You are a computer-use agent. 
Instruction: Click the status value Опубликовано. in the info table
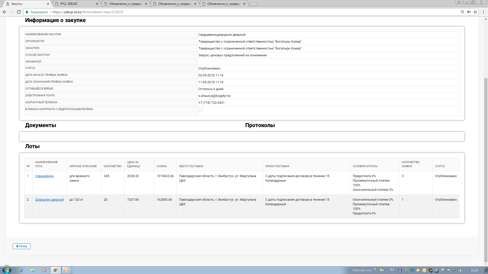click(x=209, y=68)
